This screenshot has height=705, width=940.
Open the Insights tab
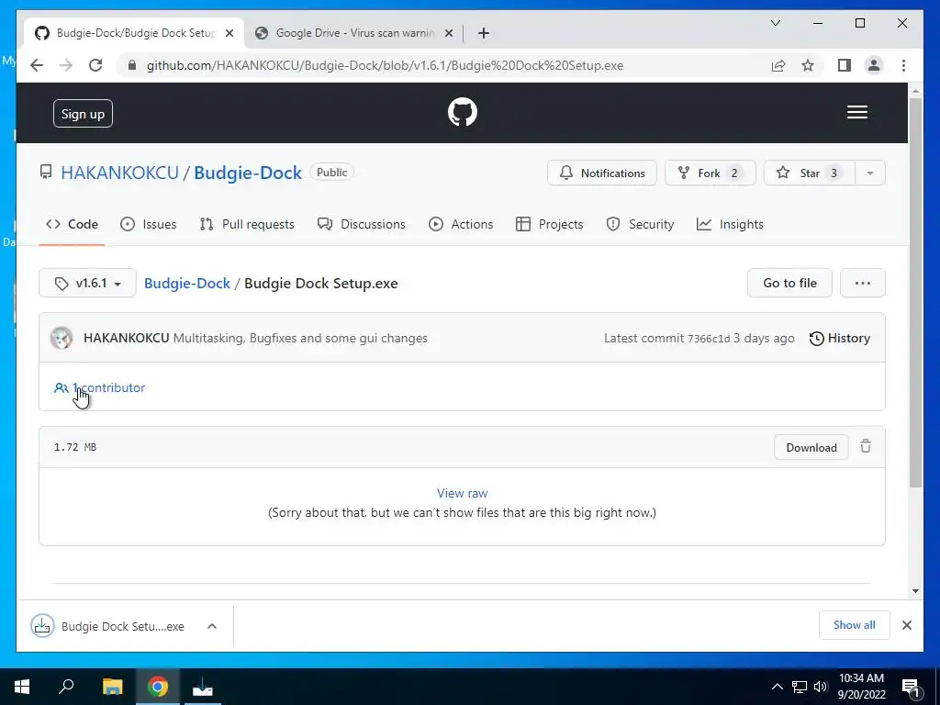pos(730,224)
